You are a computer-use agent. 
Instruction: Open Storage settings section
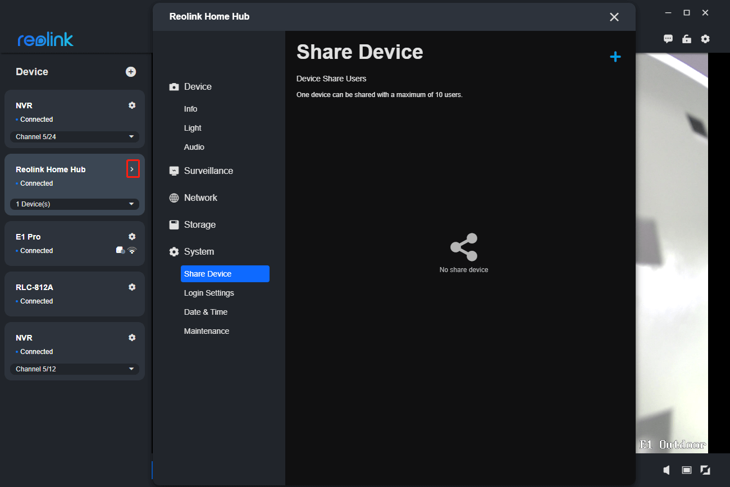[x=200, y=224]
